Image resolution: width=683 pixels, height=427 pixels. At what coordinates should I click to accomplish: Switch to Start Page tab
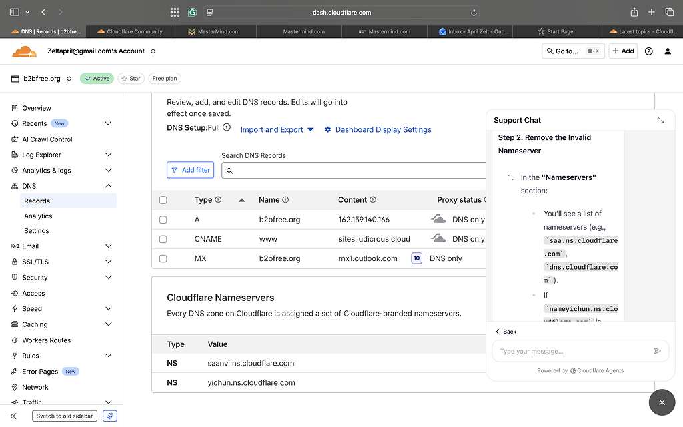click(x=556, y=31)
